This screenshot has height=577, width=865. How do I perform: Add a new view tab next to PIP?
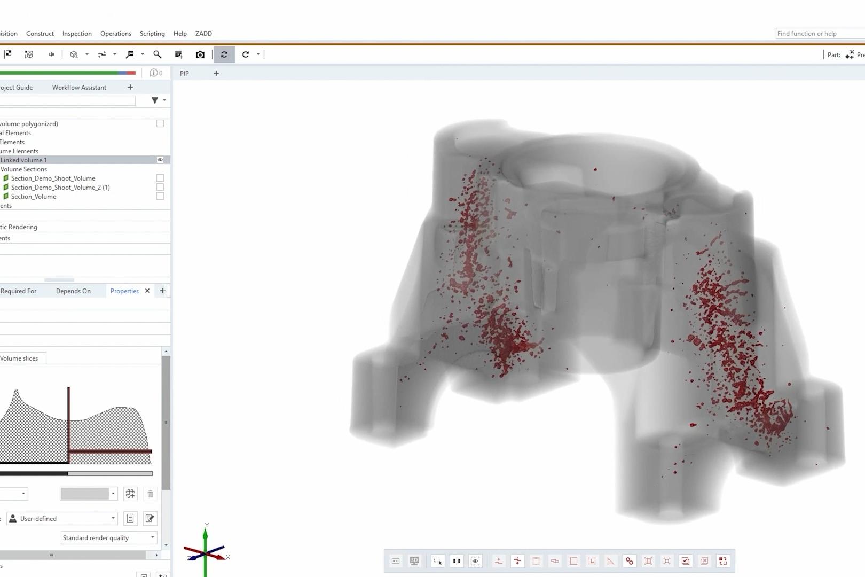[216, 73]
